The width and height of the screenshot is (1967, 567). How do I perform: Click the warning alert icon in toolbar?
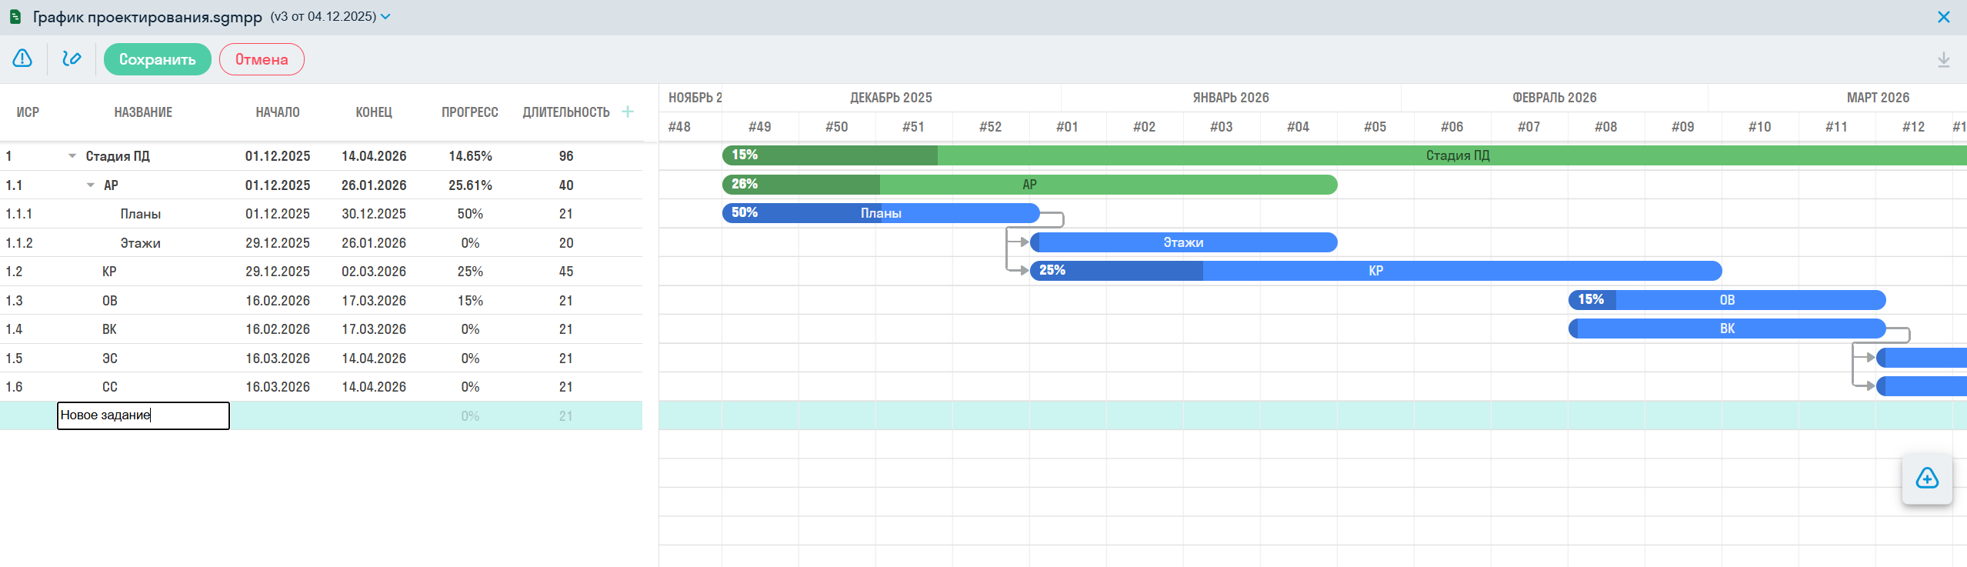(x=22, y=58)
